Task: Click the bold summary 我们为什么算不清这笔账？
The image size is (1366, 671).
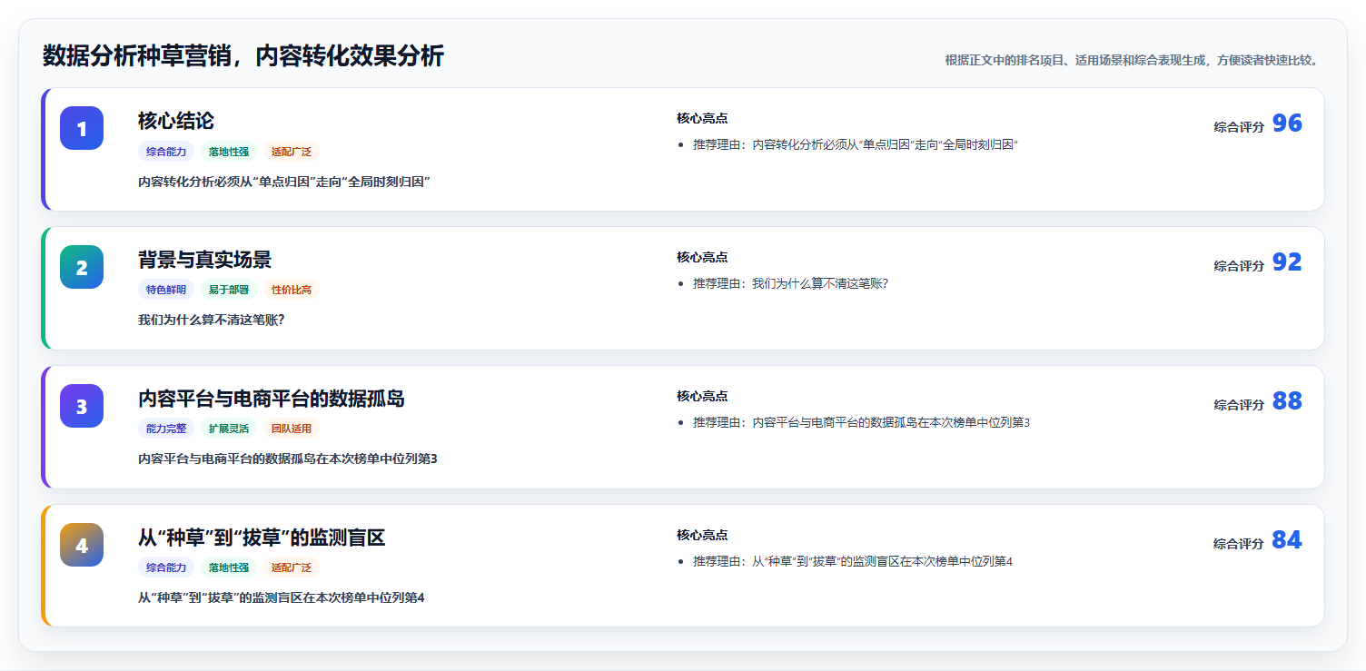Action: point(212,321)
